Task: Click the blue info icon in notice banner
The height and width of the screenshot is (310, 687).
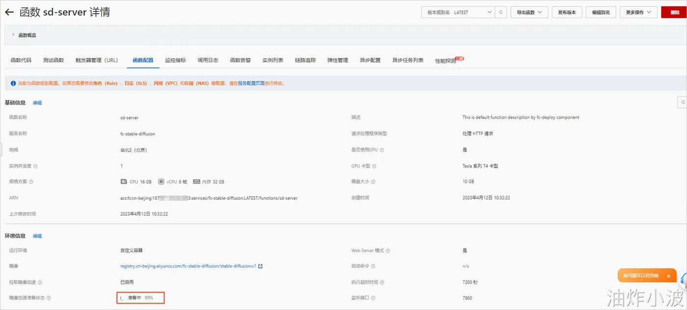Action: tap(13, 83)
